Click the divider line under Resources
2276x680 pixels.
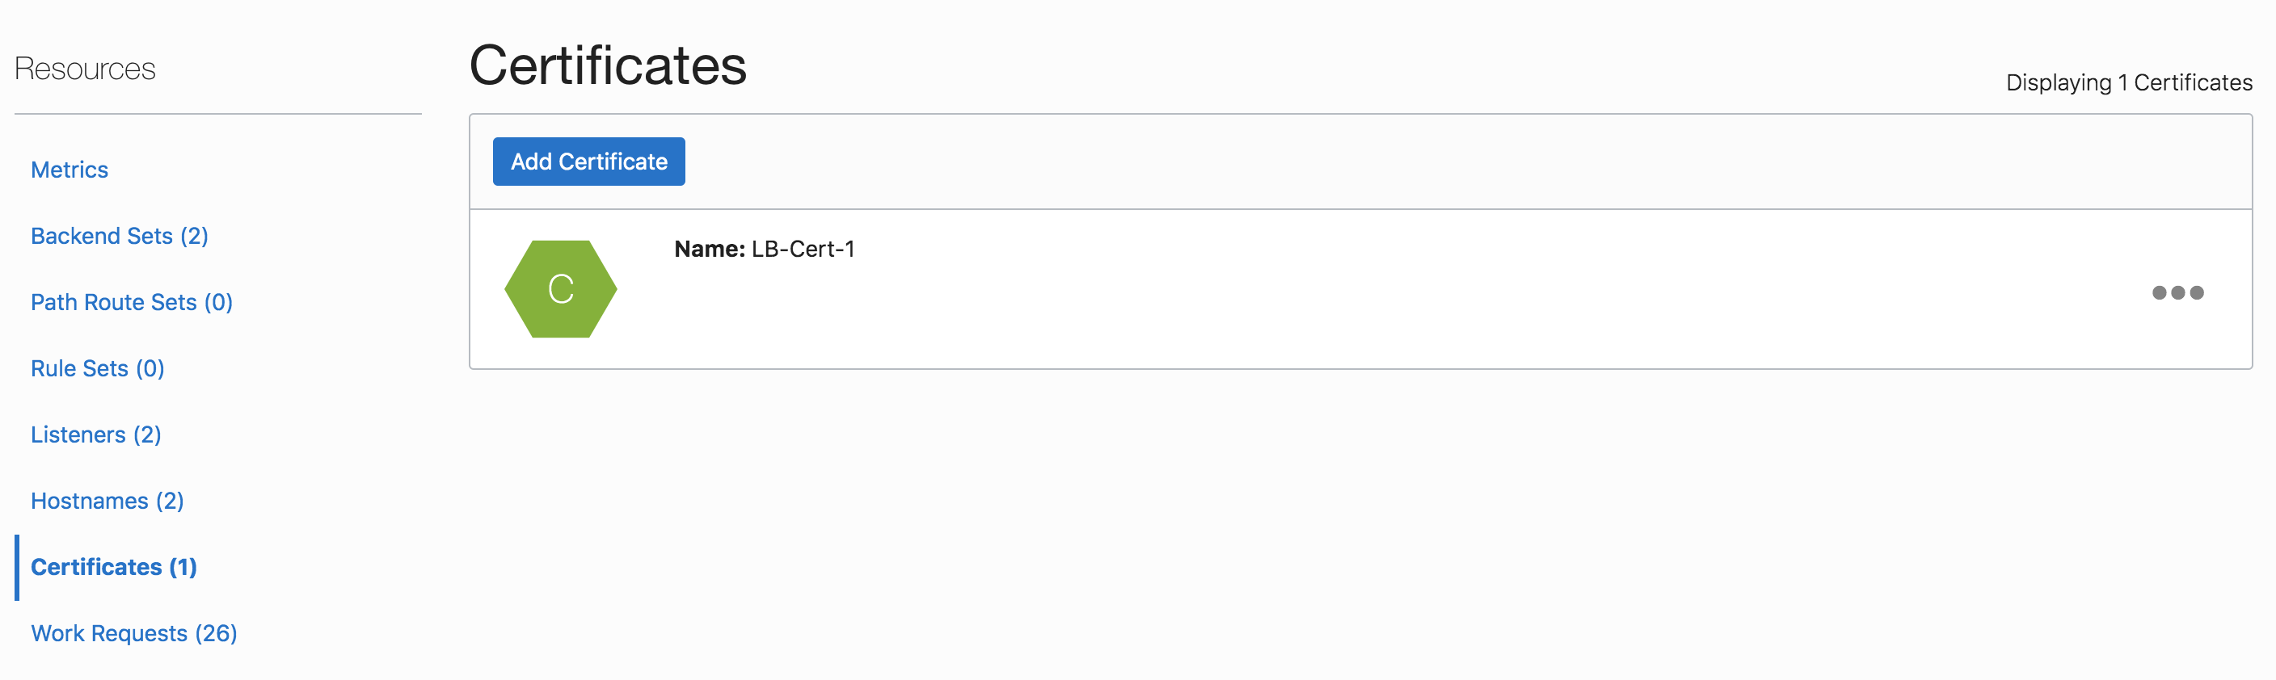point(217,114)
